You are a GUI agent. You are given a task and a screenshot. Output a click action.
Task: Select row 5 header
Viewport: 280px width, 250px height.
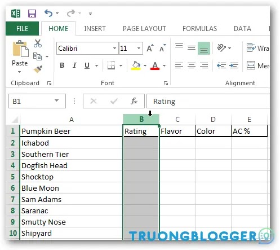click(x=12, y=177)
